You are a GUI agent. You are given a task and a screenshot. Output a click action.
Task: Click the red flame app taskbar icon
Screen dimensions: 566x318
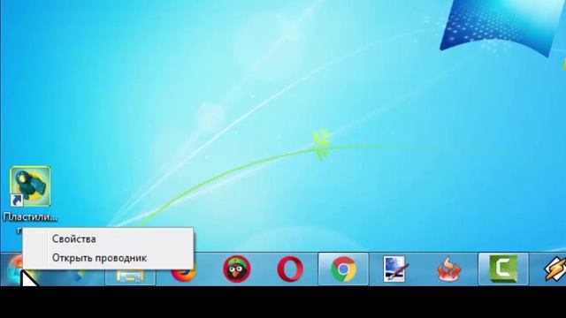pyautogui.click(x=449, y=269)
